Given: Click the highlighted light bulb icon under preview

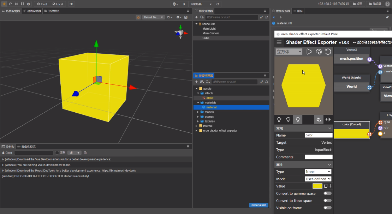Looking at the screenshot, I should (x=298, y=119).
